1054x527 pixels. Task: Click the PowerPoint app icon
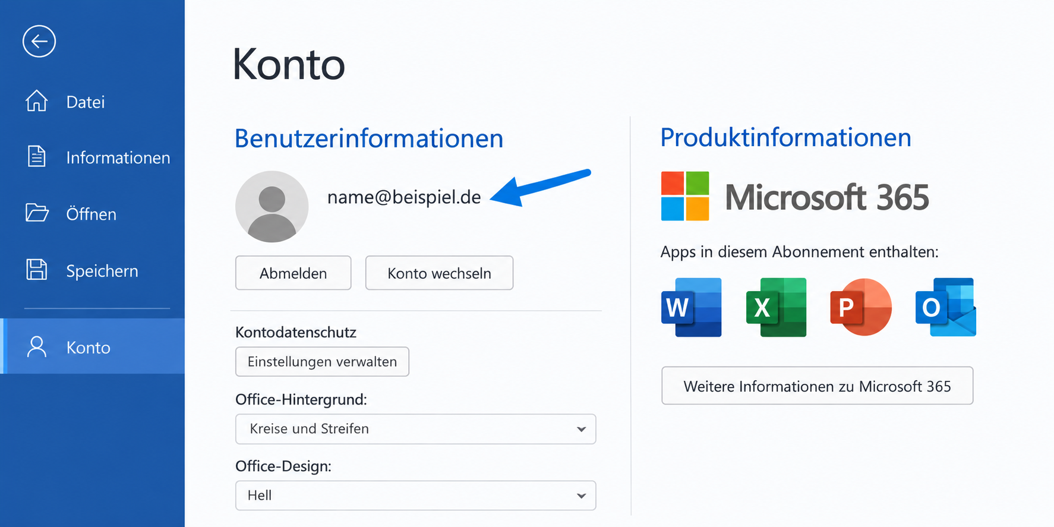tap(861, 307)
